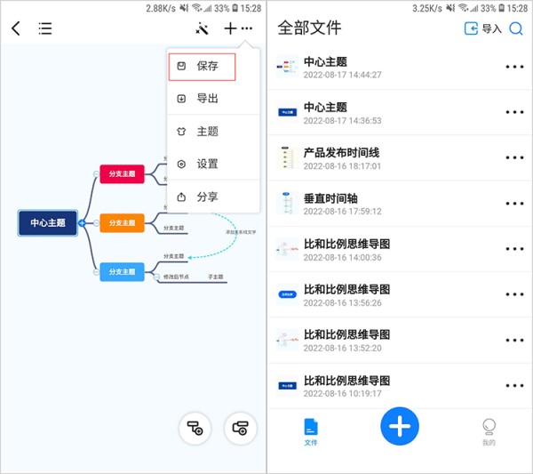This screenshot has width=533, height=474.
Task: Open options for file dated 14:00:36
Action: point(514,249)
